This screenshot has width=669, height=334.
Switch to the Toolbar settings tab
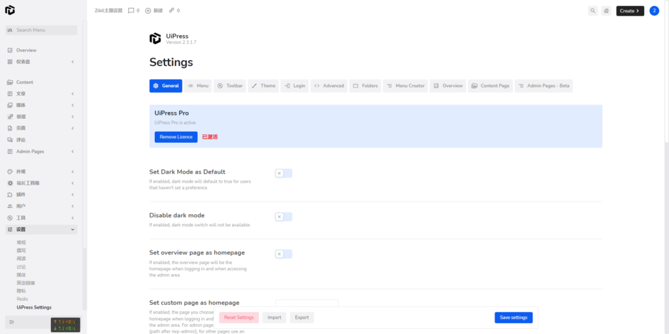[x=229, y=85]
